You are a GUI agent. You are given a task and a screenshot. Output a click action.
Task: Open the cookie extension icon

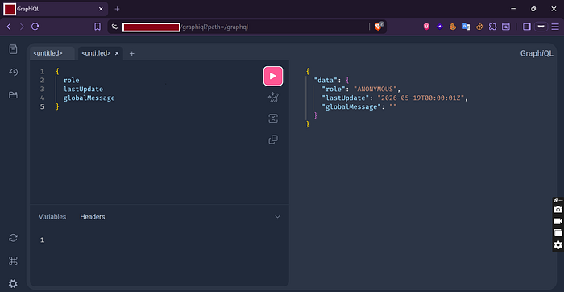(453, 27)
